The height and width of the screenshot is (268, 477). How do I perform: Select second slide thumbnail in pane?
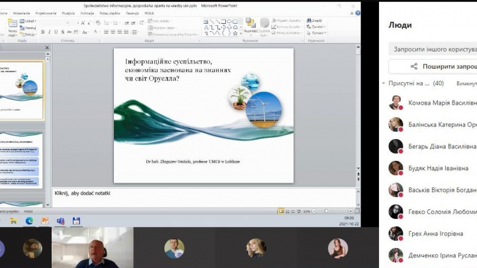coord(21,160)
